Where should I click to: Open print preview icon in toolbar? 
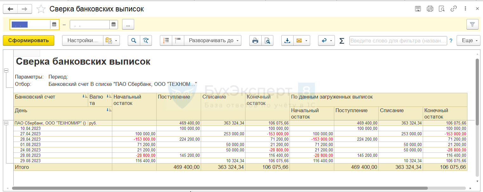click(x=267, y=41)
